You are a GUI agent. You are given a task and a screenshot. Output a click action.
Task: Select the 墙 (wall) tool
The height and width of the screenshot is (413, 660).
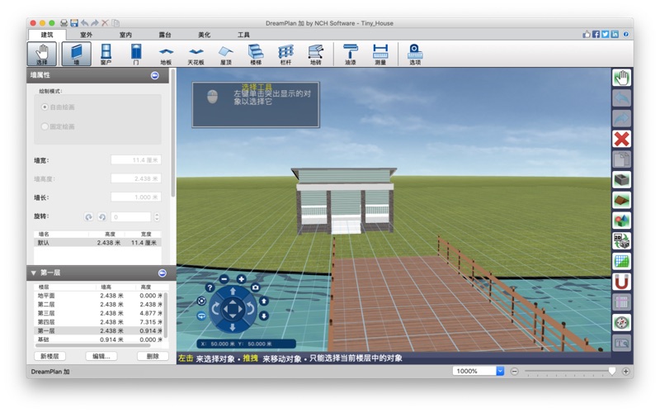tap(77, 54)
